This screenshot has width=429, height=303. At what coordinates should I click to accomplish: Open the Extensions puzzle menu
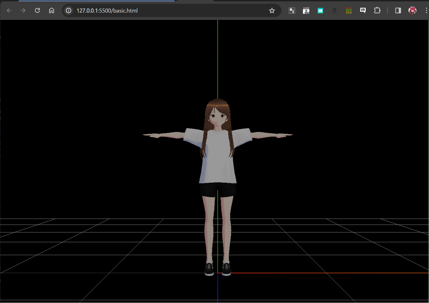(377, 11)
